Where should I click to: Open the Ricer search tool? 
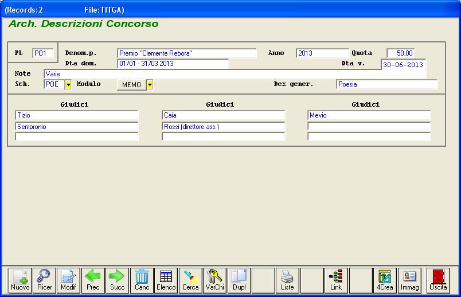point(44,280)
